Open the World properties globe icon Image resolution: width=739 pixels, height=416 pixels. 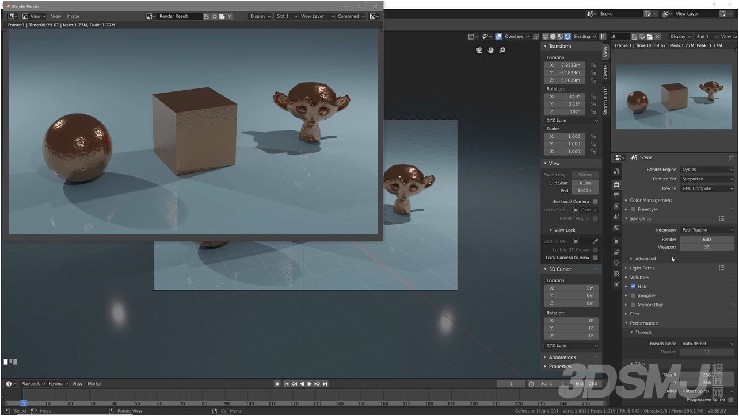coord(616,228)
